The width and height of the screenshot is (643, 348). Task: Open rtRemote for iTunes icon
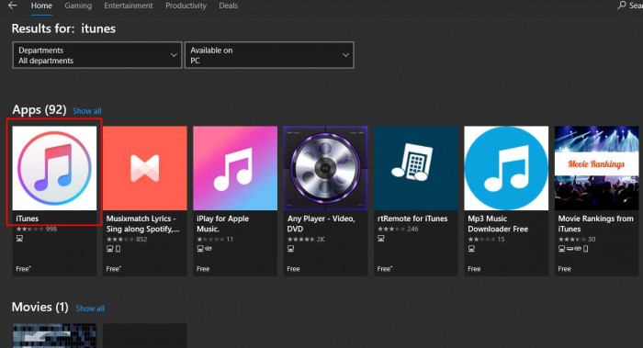416,168
